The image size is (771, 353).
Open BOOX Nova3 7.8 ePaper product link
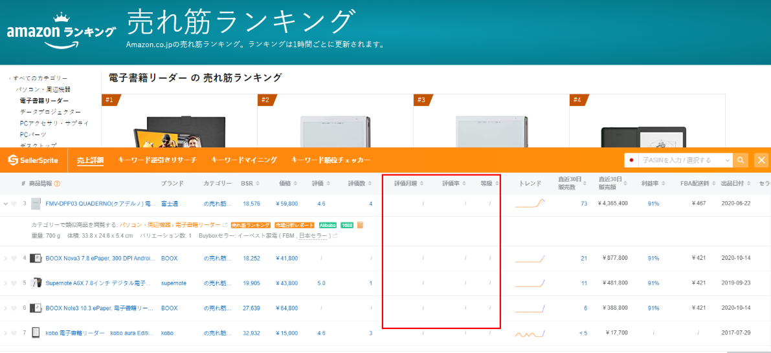click(101, 258)
